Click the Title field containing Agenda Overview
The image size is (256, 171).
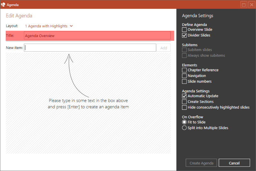pyautogui.click(x=97, y=36)
